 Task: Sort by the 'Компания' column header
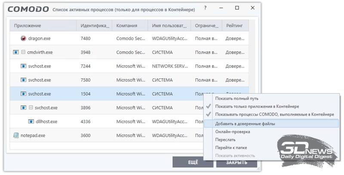130,26
